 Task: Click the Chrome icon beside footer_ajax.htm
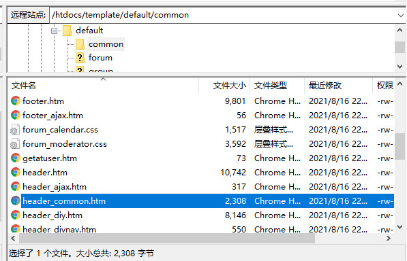15,115
